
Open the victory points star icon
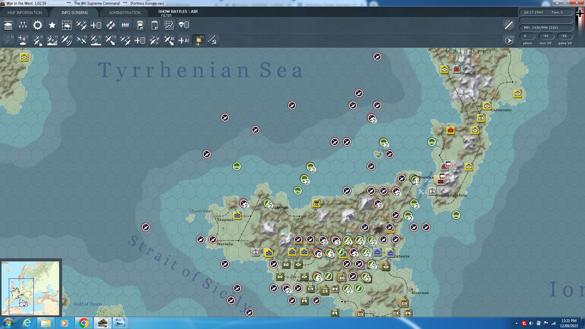point(52,25)
